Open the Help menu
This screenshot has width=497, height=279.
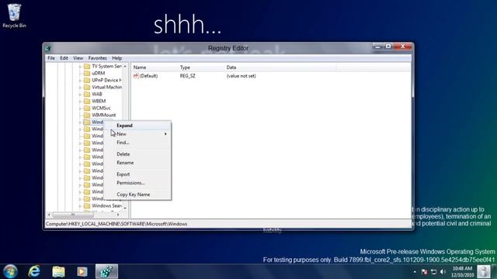pos(117,58)
